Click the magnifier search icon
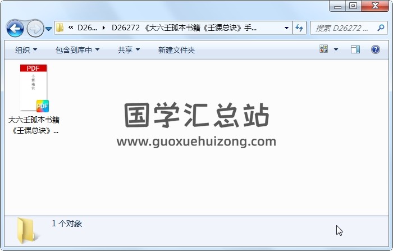393x251 pixels. (381, 28)
